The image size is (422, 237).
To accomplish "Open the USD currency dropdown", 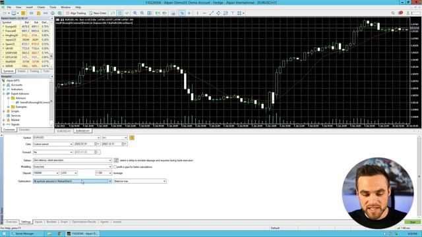I will 76,173.
